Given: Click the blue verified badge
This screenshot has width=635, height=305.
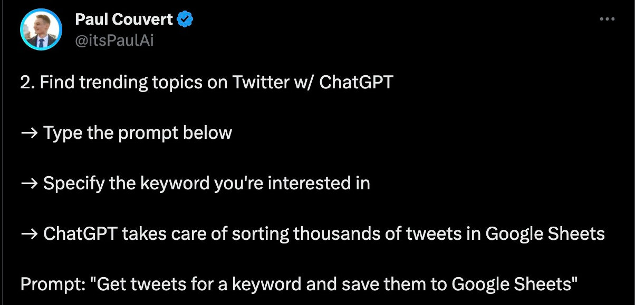Looking at the screenshot, I should (x=185, y=20).
